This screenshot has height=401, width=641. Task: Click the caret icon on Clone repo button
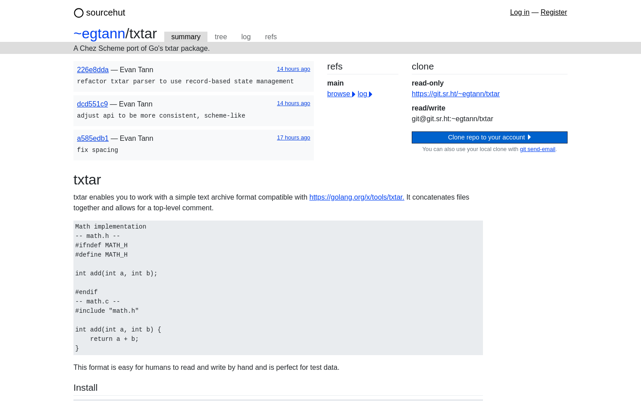coord(529,137)
